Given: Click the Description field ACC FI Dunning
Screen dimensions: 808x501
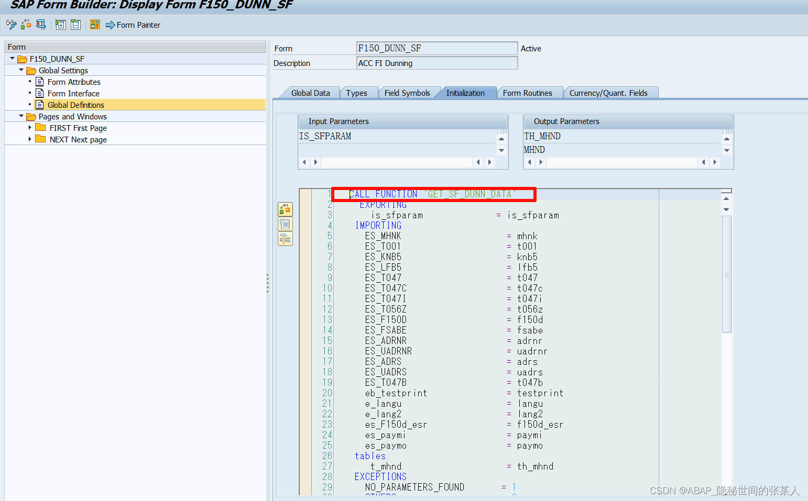Looking at the screenshot, I should pyautogui.click(x=437, y=63).
